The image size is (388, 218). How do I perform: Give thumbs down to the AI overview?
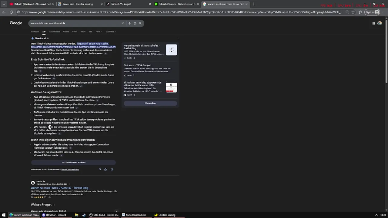pyautogui.click(x=112, y=169)
